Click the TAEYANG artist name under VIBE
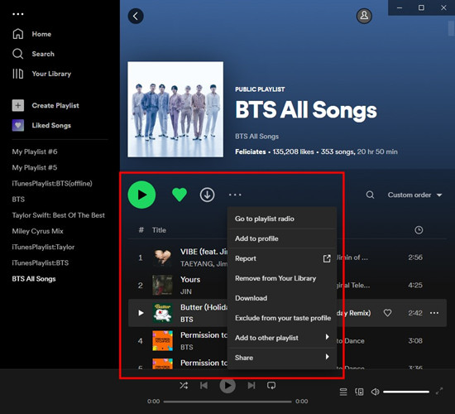 coord(196,264)
